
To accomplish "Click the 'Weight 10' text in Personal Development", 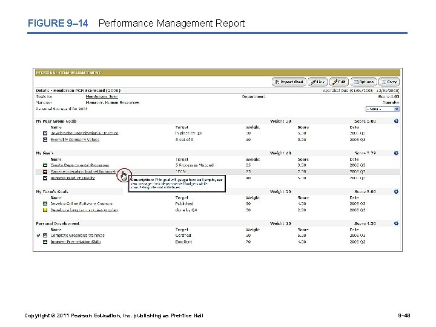I will (x=280, y=223).
